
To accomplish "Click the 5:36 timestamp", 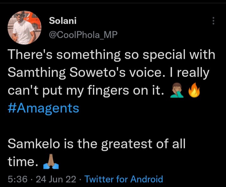I will pos(18,179).
